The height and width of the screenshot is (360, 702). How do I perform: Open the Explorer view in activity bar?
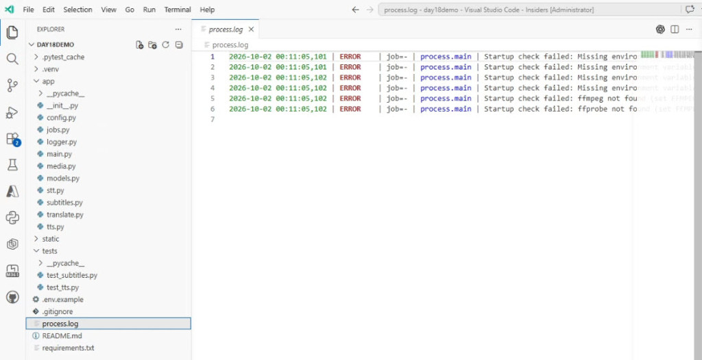pyautogui.click(x=12, y=32)
